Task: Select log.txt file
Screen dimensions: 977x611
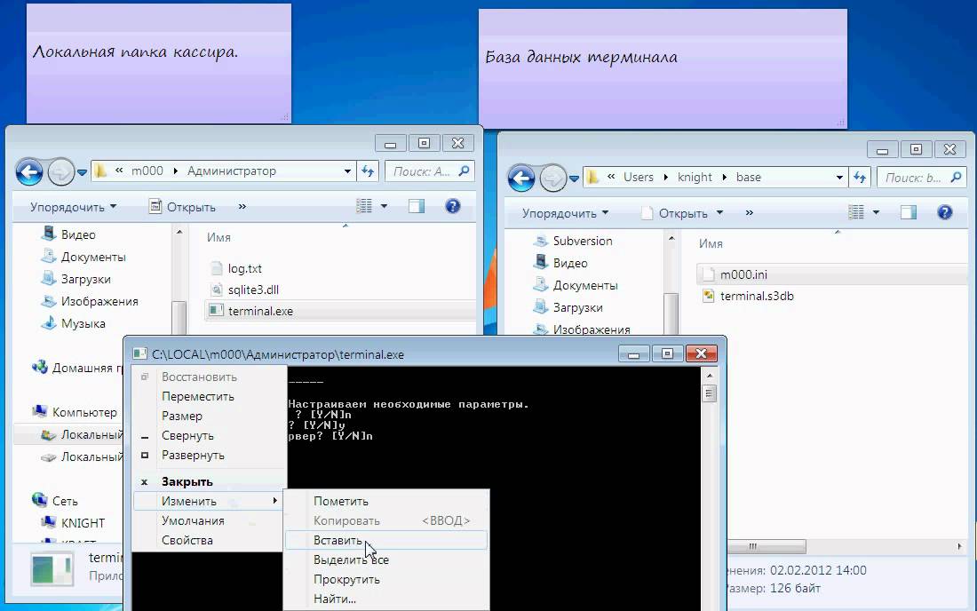Action: click(245, 268)
